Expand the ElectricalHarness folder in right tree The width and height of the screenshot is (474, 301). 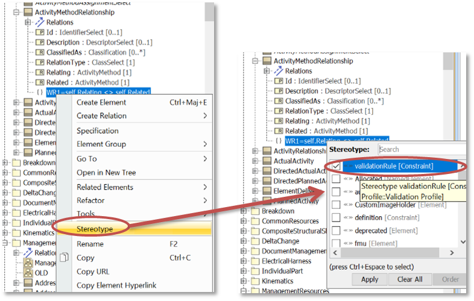coord(244,261)
